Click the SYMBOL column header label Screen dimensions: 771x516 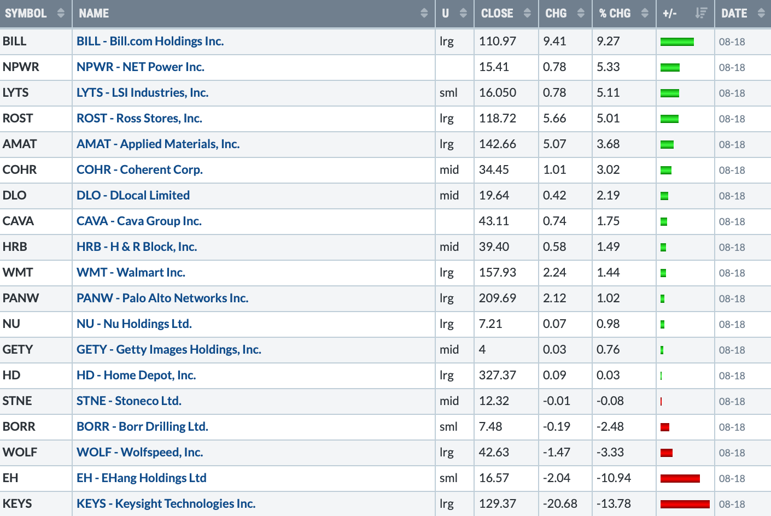26,13
